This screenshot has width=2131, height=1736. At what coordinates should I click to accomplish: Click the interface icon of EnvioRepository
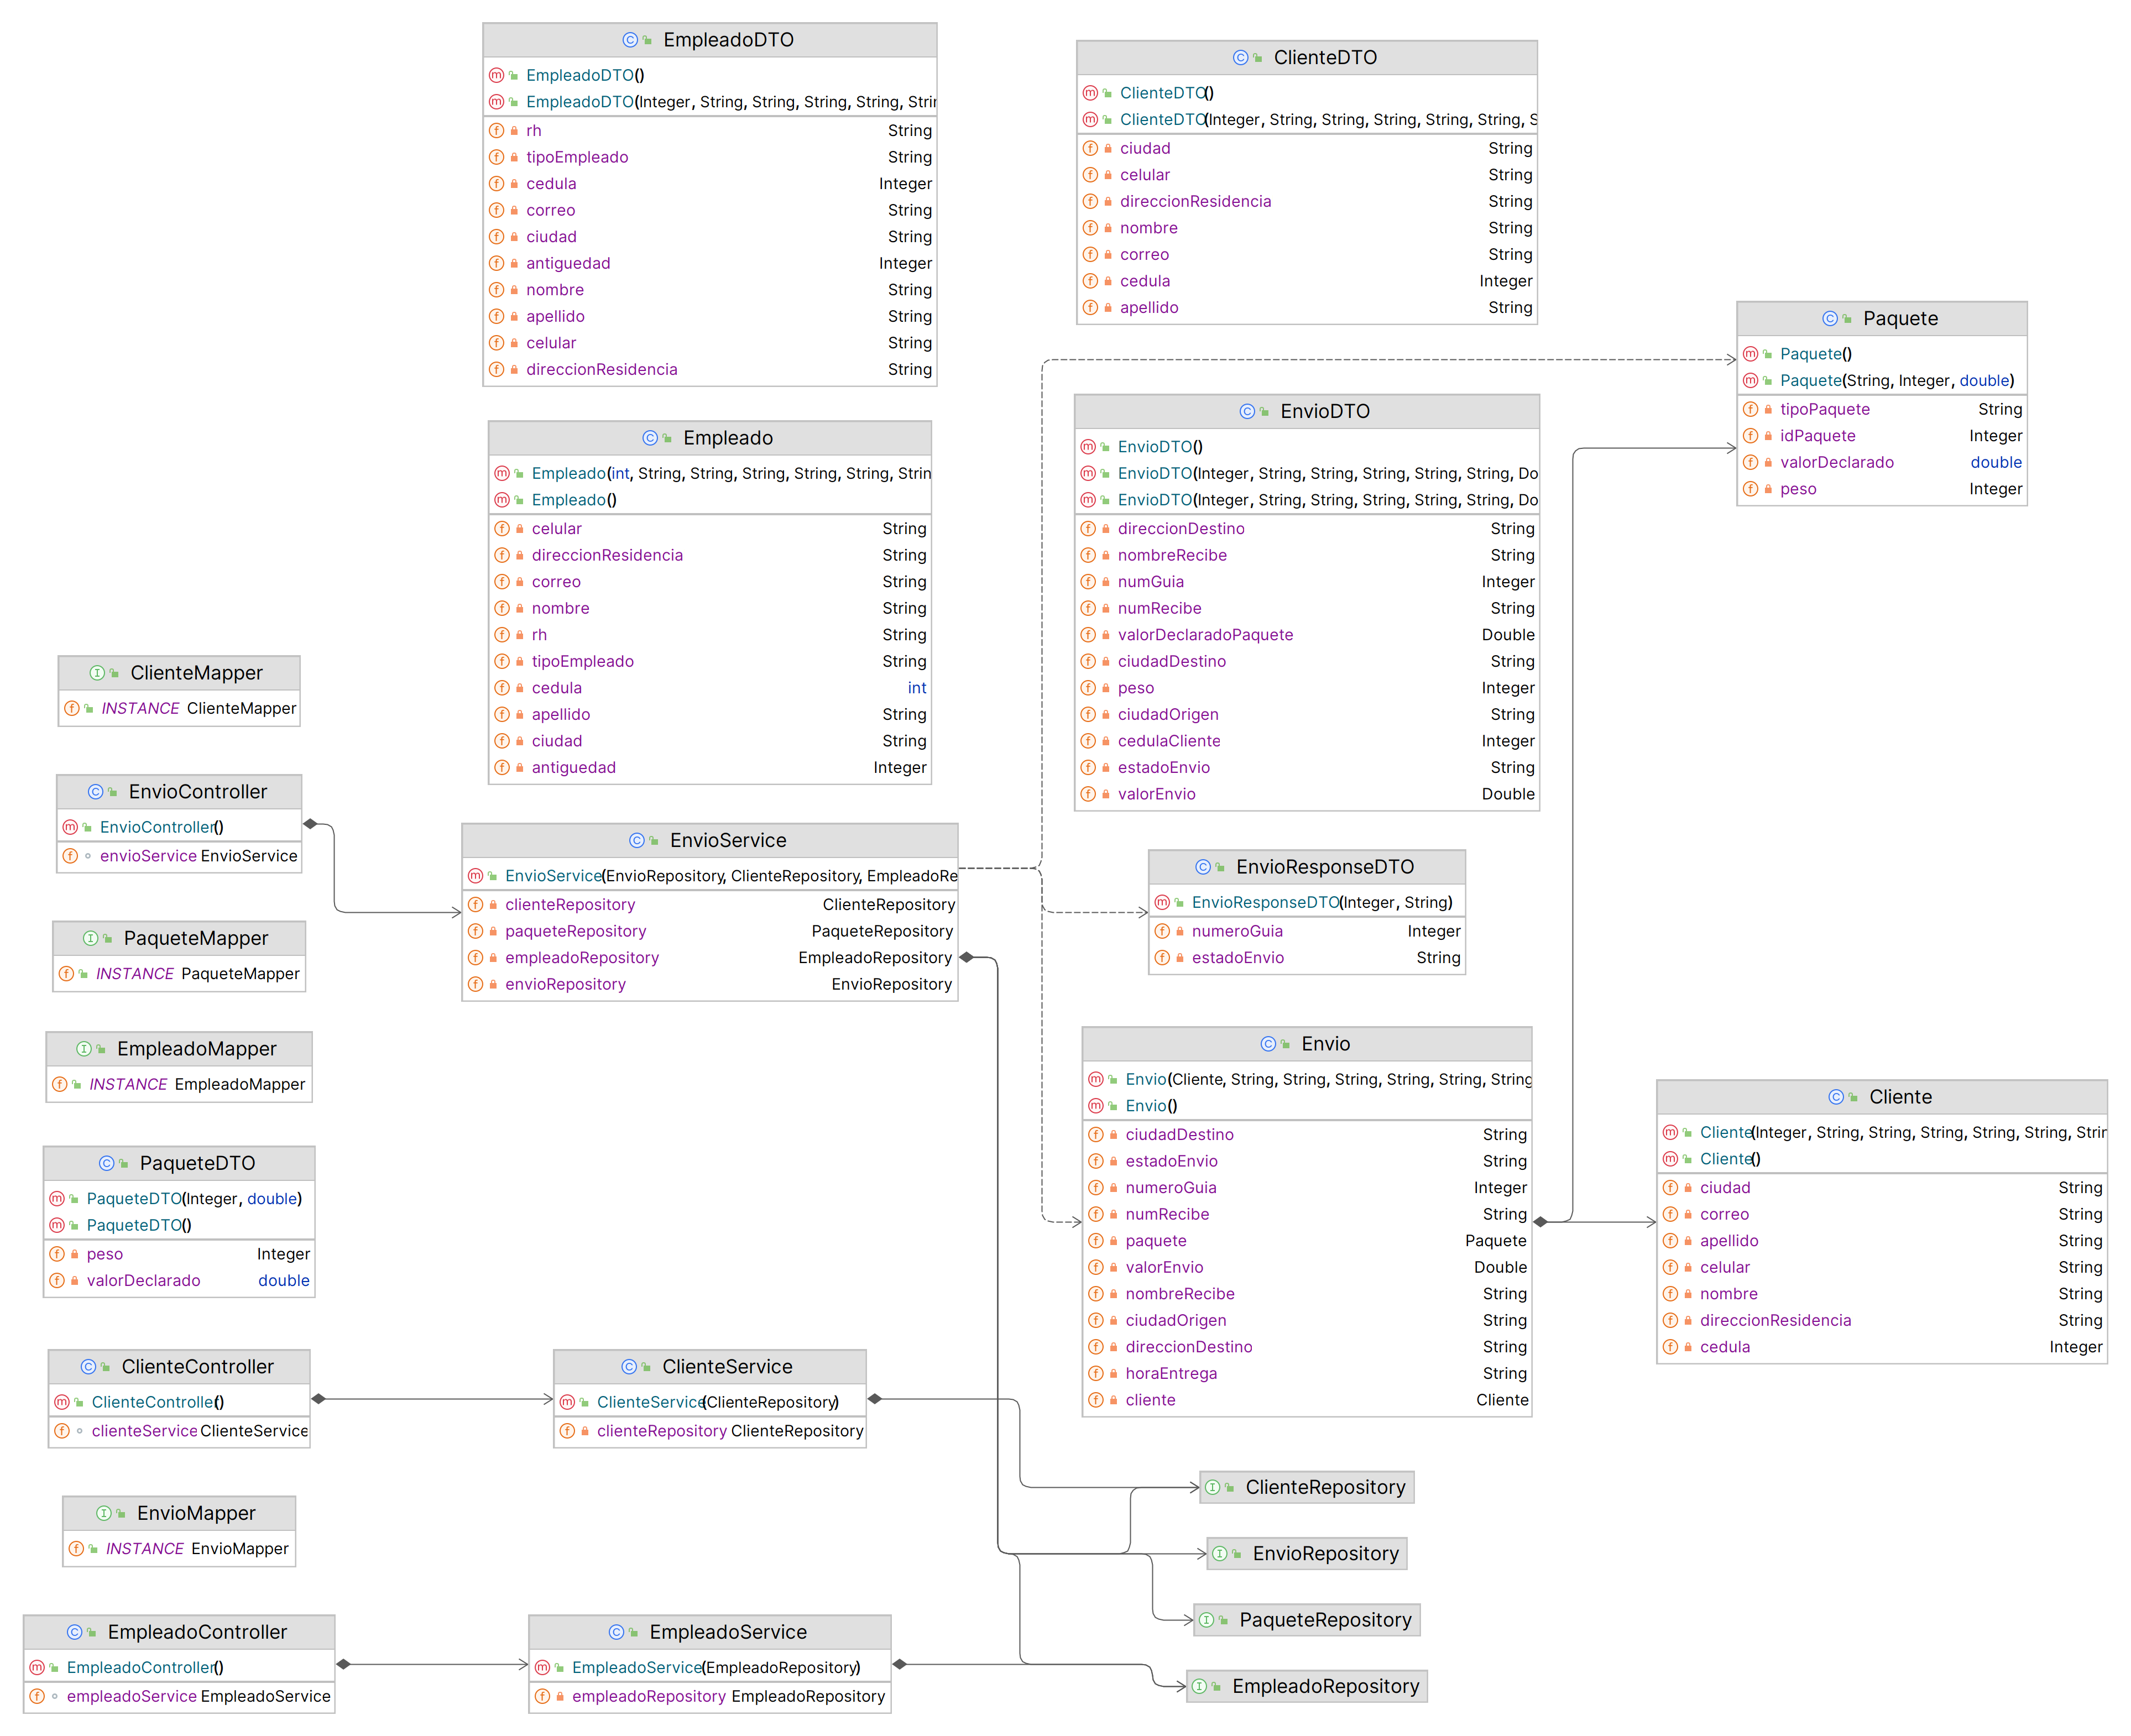pos(1219,1553)
